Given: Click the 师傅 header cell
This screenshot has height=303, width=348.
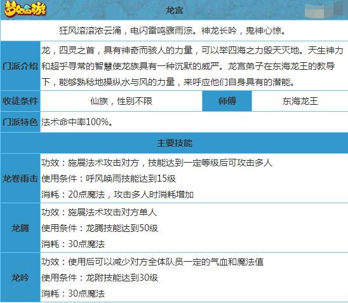Looking at the screenshot, I should 227,101.
